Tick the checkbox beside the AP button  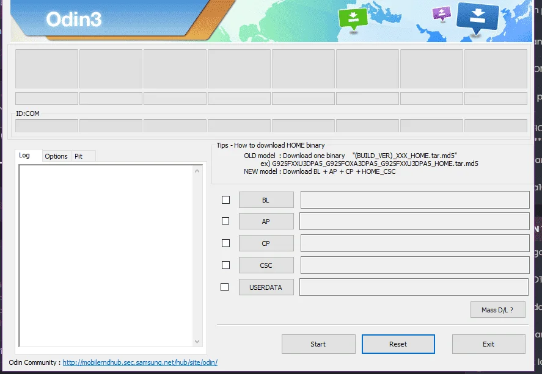(x=225, y=221)
